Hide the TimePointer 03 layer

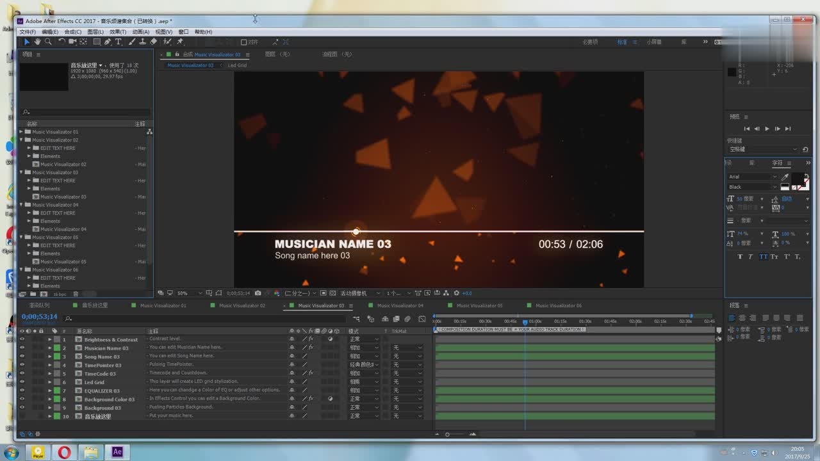[x=22, y=365]
